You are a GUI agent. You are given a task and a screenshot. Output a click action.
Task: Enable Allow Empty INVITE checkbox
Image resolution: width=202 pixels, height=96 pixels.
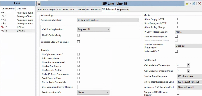pos(176,19)
